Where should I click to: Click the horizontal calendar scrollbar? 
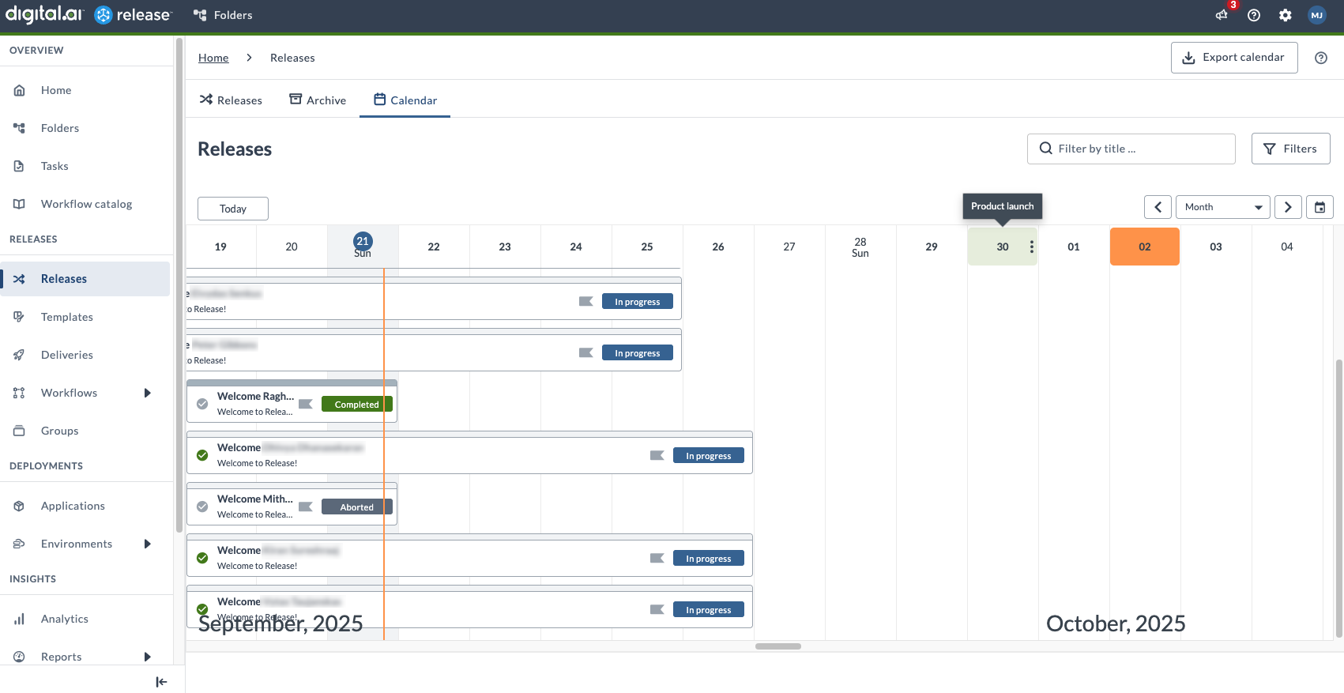tap(777, 646)
